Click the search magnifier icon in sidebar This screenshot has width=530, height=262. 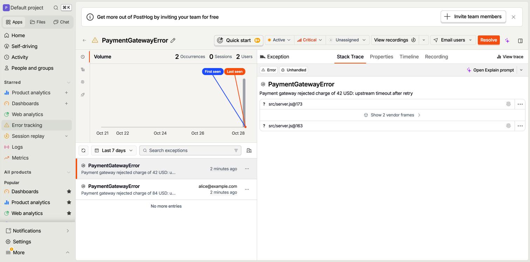click(x=56, y=8)
